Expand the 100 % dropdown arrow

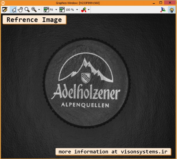[77, 10]
